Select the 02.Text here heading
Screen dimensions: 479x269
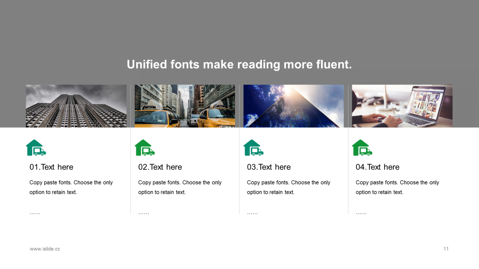tap(160, 167)
